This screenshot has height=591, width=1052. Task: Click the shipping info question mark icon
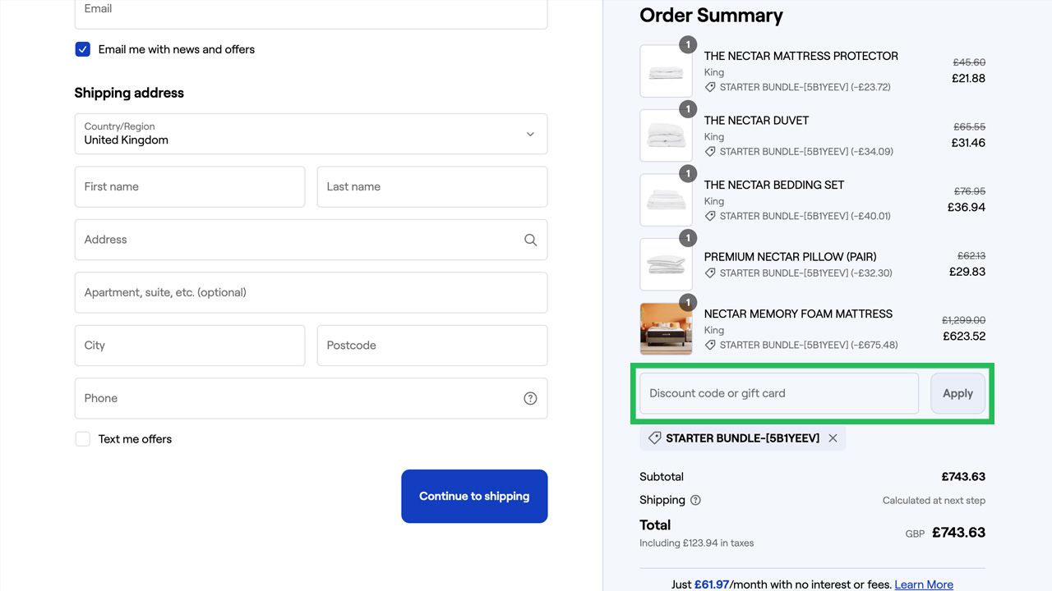[x=695, y=500]
